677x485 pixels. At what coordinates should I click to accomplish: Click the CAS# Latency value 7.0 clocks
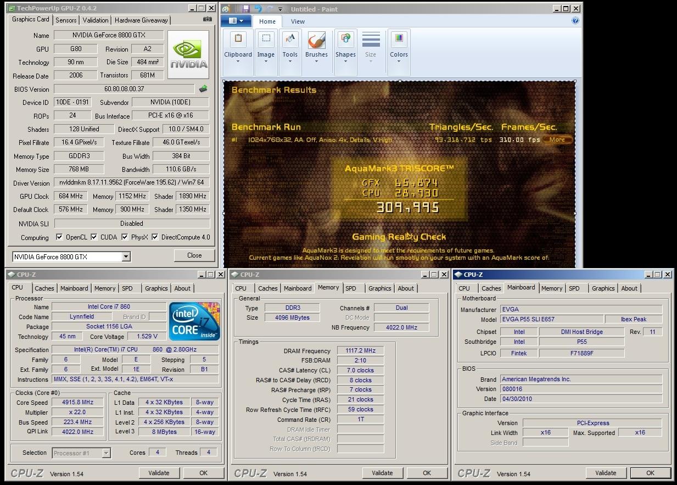(x=361, y=370)
